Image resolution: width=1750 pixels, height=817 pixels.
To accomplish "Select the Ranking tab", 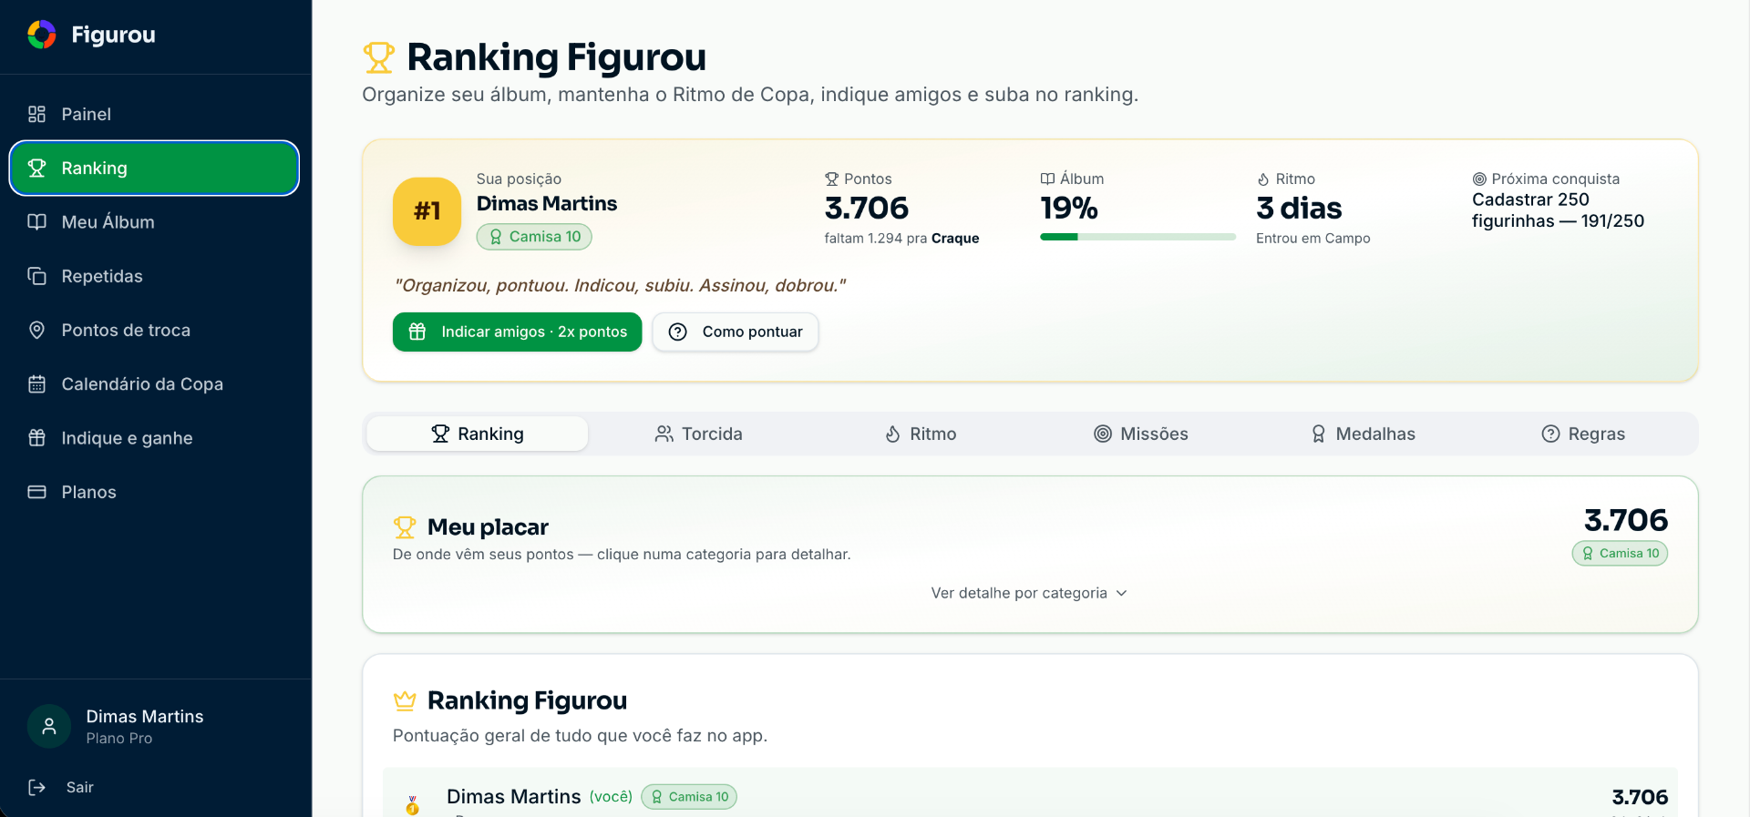I will [478, 434].
